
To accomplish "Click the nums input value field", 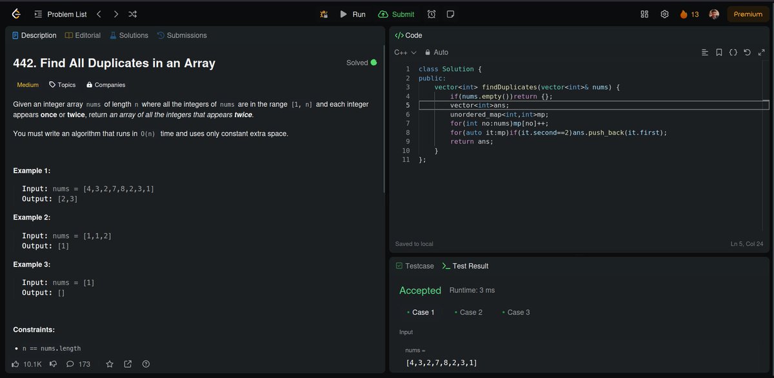I will [x=579, y=363].
